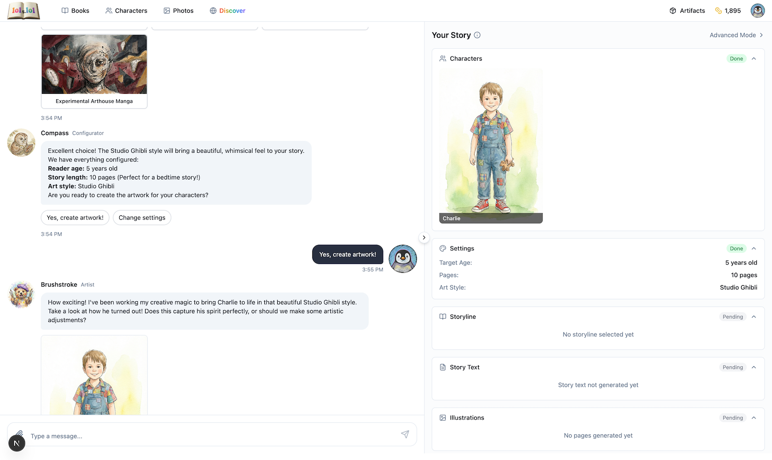Click the chat panel expand arrow
772x460 pixels.
coord(423,237)
